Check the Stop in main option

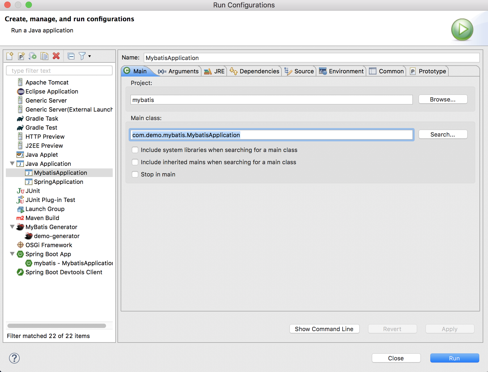[x=135, y=174]
